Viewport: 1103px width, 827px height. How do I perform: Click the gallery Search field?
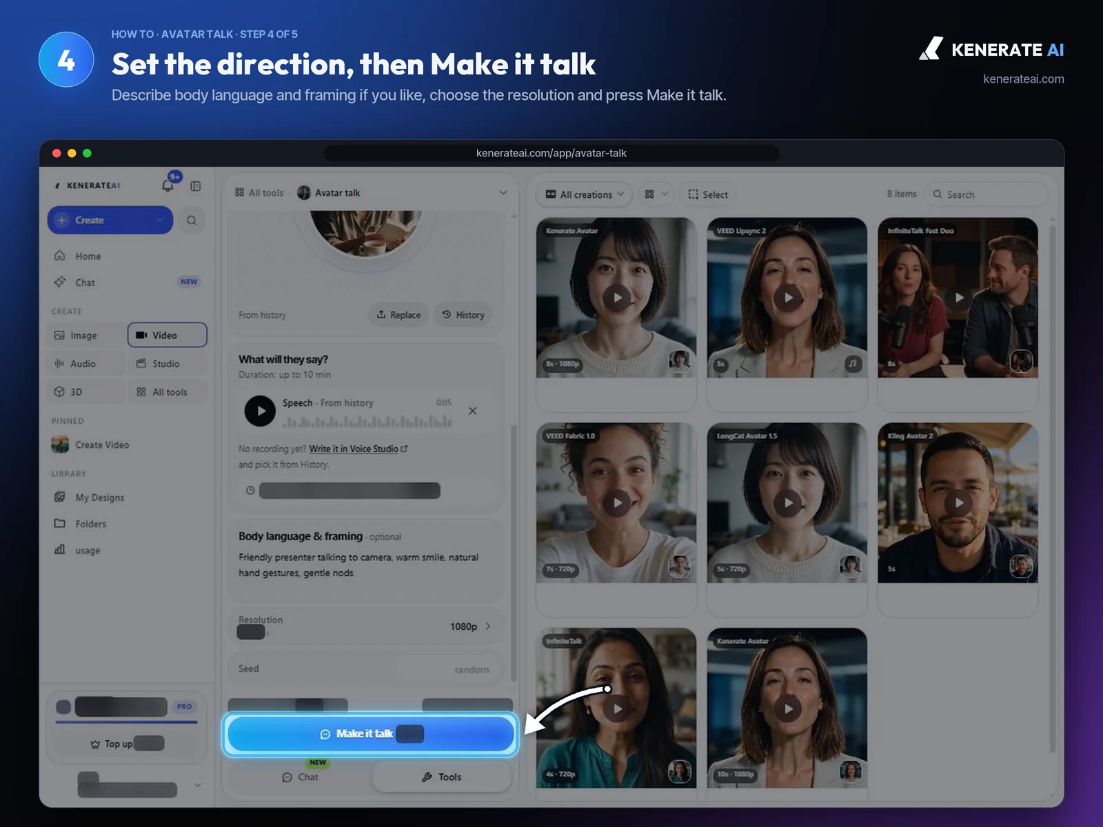click(986, 194)
